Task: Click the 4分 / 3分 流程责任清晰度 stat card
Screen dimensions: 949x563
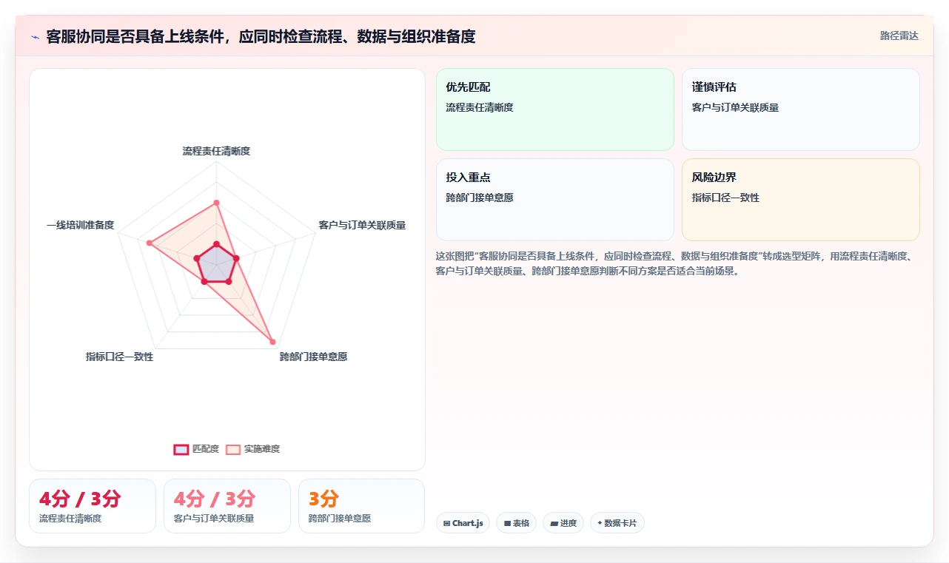Action: (93, 506)
